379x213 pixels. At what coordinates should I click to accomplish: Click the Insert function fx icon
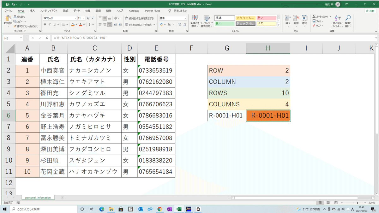(47, 38)
